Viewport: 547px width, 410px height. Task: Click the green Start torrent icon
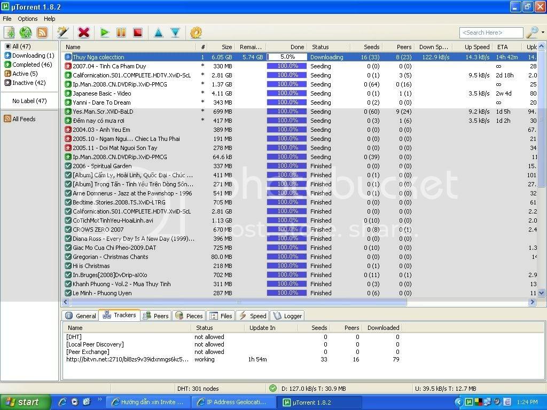105,33
